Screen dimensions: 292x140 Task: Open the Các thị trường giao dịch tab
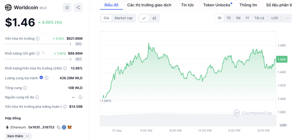tap(149, 5)
